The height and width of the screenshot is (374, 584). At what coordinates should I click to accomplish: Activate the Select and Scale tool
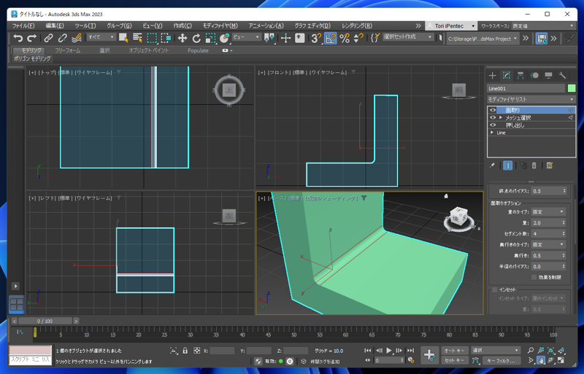tap(210, 38)
